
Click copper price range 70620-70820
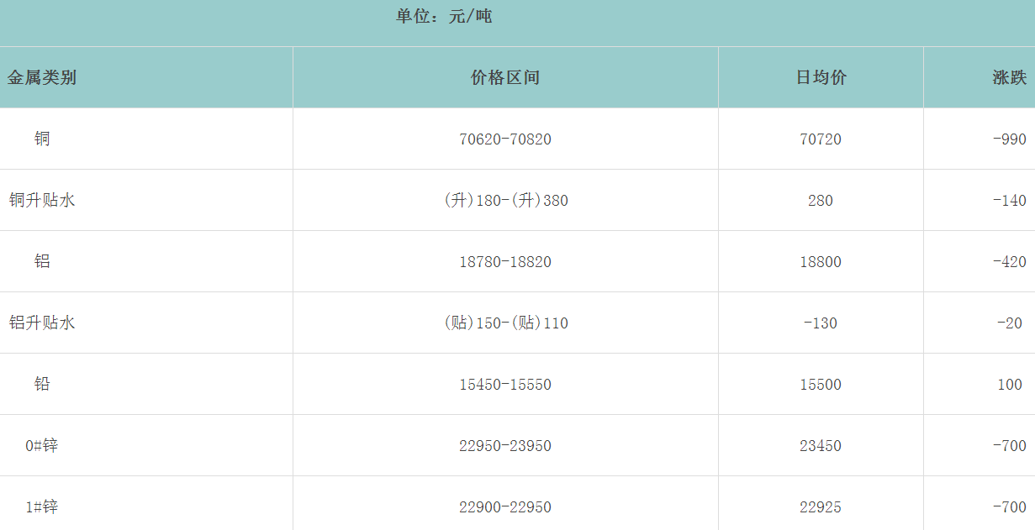505,139
